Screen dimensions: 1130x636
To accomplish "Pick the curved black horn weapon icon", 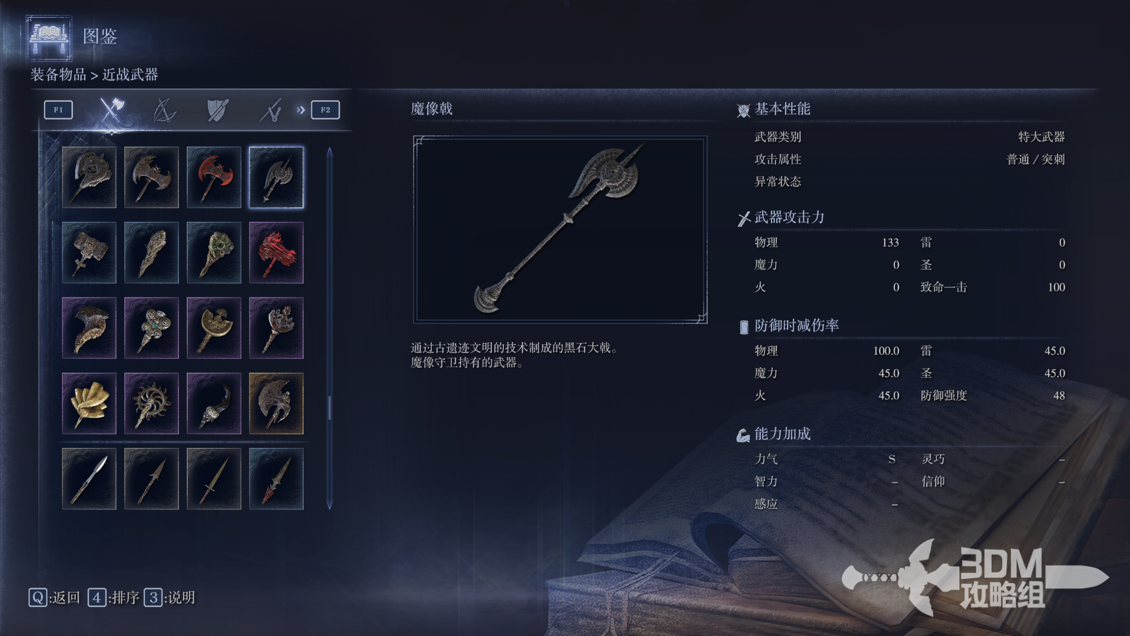I will point(214,403).
